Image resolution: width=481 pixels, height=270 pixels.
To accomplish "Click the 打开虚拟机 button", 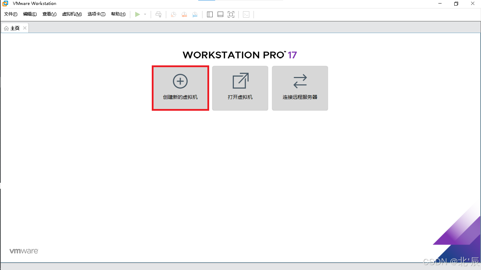I will [240, 88].
